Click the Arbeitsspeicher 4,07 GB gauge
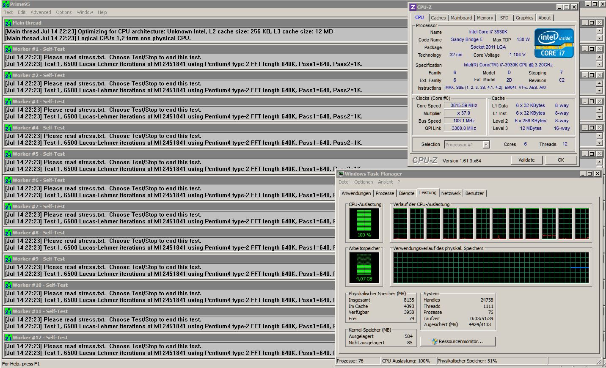 [x=364, y=267]
